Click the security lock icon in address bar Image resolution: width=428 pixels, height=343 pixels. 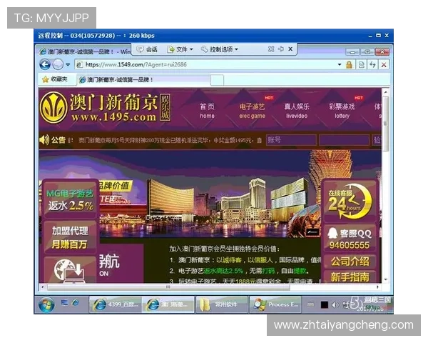click(x=349, y=65)
